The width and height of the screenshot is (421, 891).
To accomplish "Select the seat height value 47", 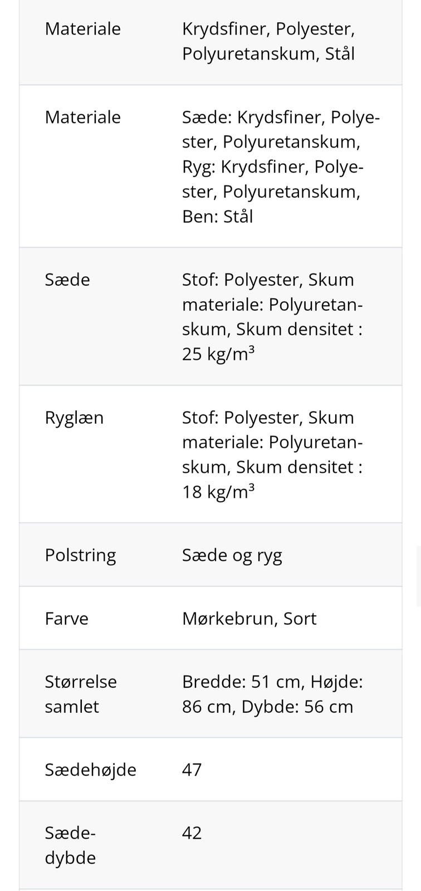I will pyautogui.click(x=192, y=770).
